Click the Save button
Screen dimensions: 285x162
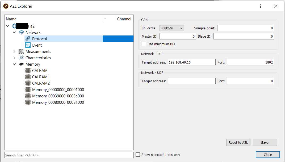tap(265, 142)
